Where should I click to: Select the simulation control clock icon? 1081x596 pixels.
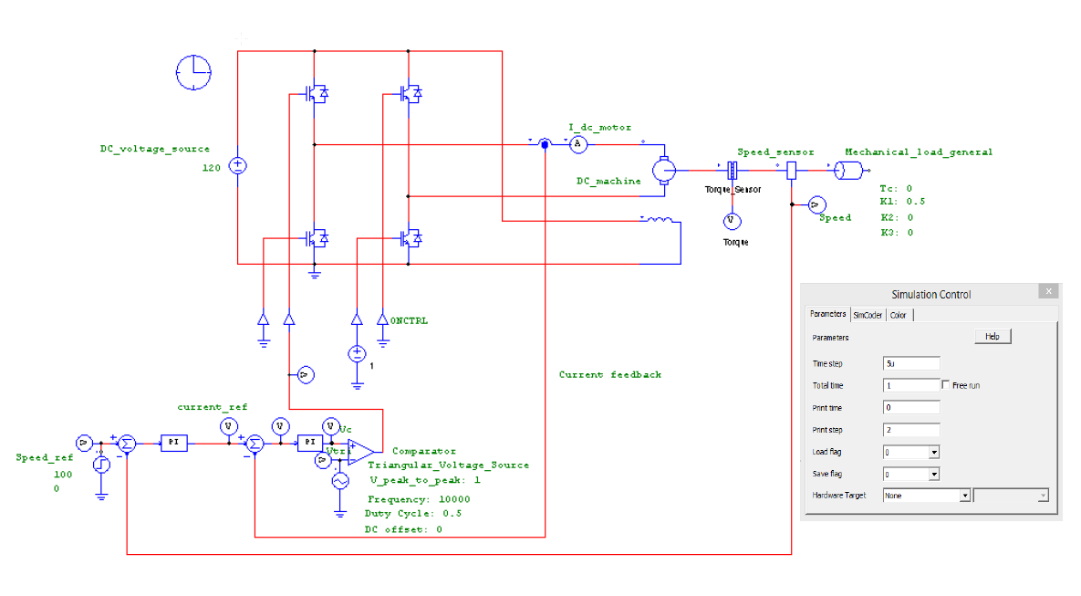coord(193,72)
